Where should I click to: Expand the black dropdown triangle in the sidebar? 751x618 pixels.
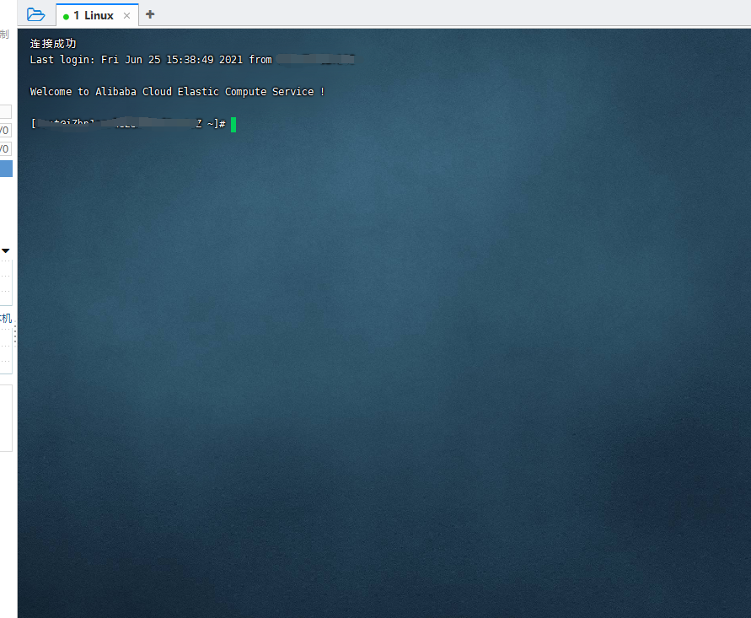(6, 250)
